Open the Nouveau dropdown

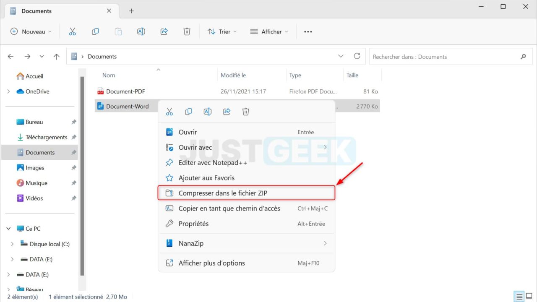pos(31,31)
